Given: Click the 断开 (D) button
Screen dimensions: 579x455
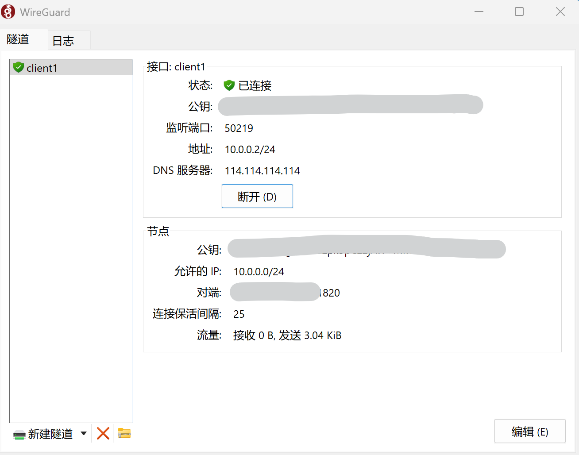Looking at the screenshot, I should click(257, 196).
